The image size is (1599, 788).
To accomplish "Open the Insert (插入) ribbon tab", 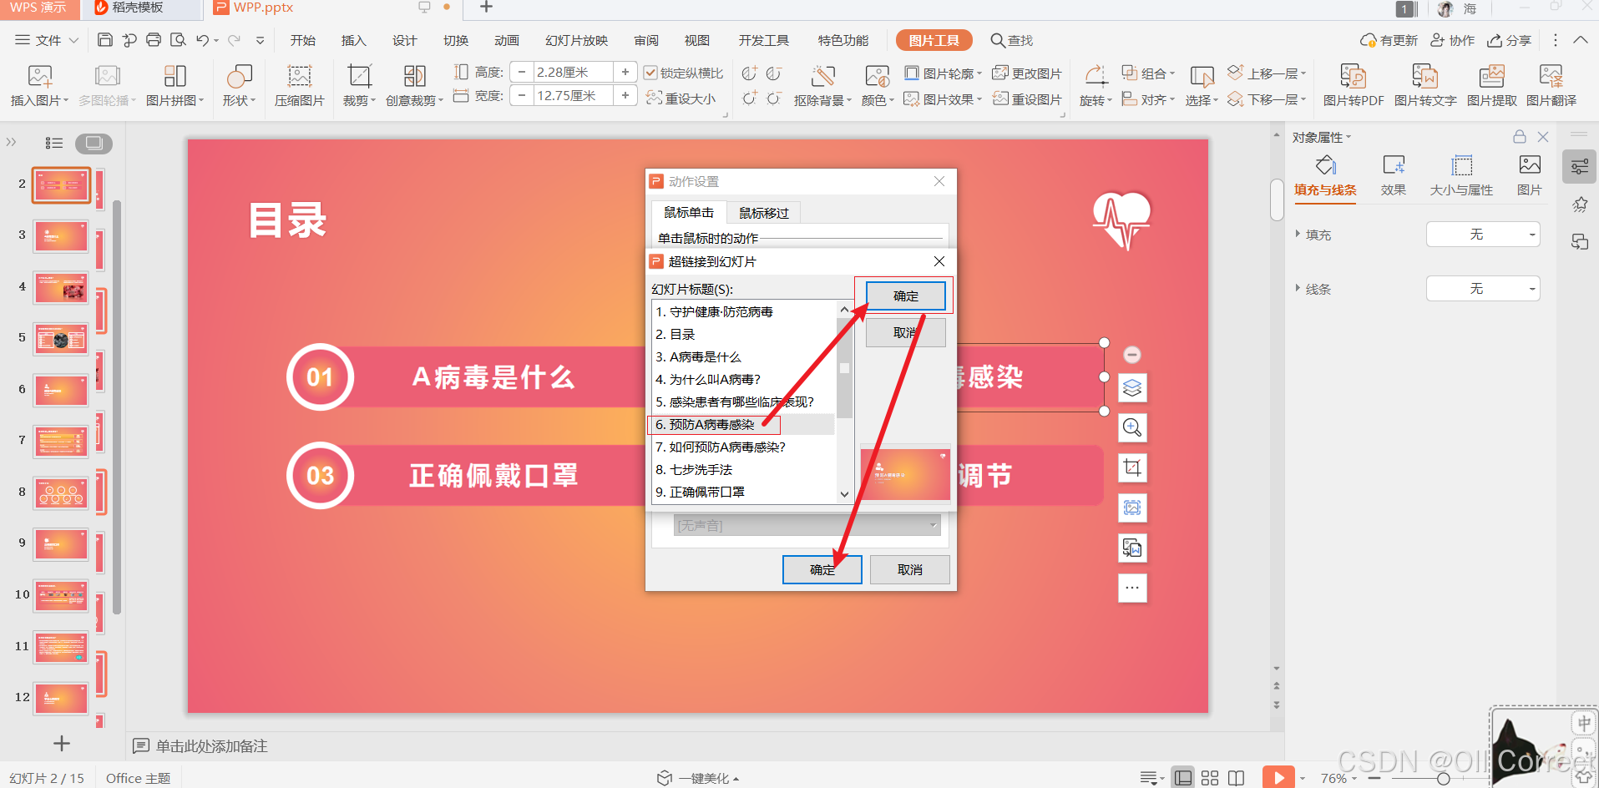I will [354, 40].
